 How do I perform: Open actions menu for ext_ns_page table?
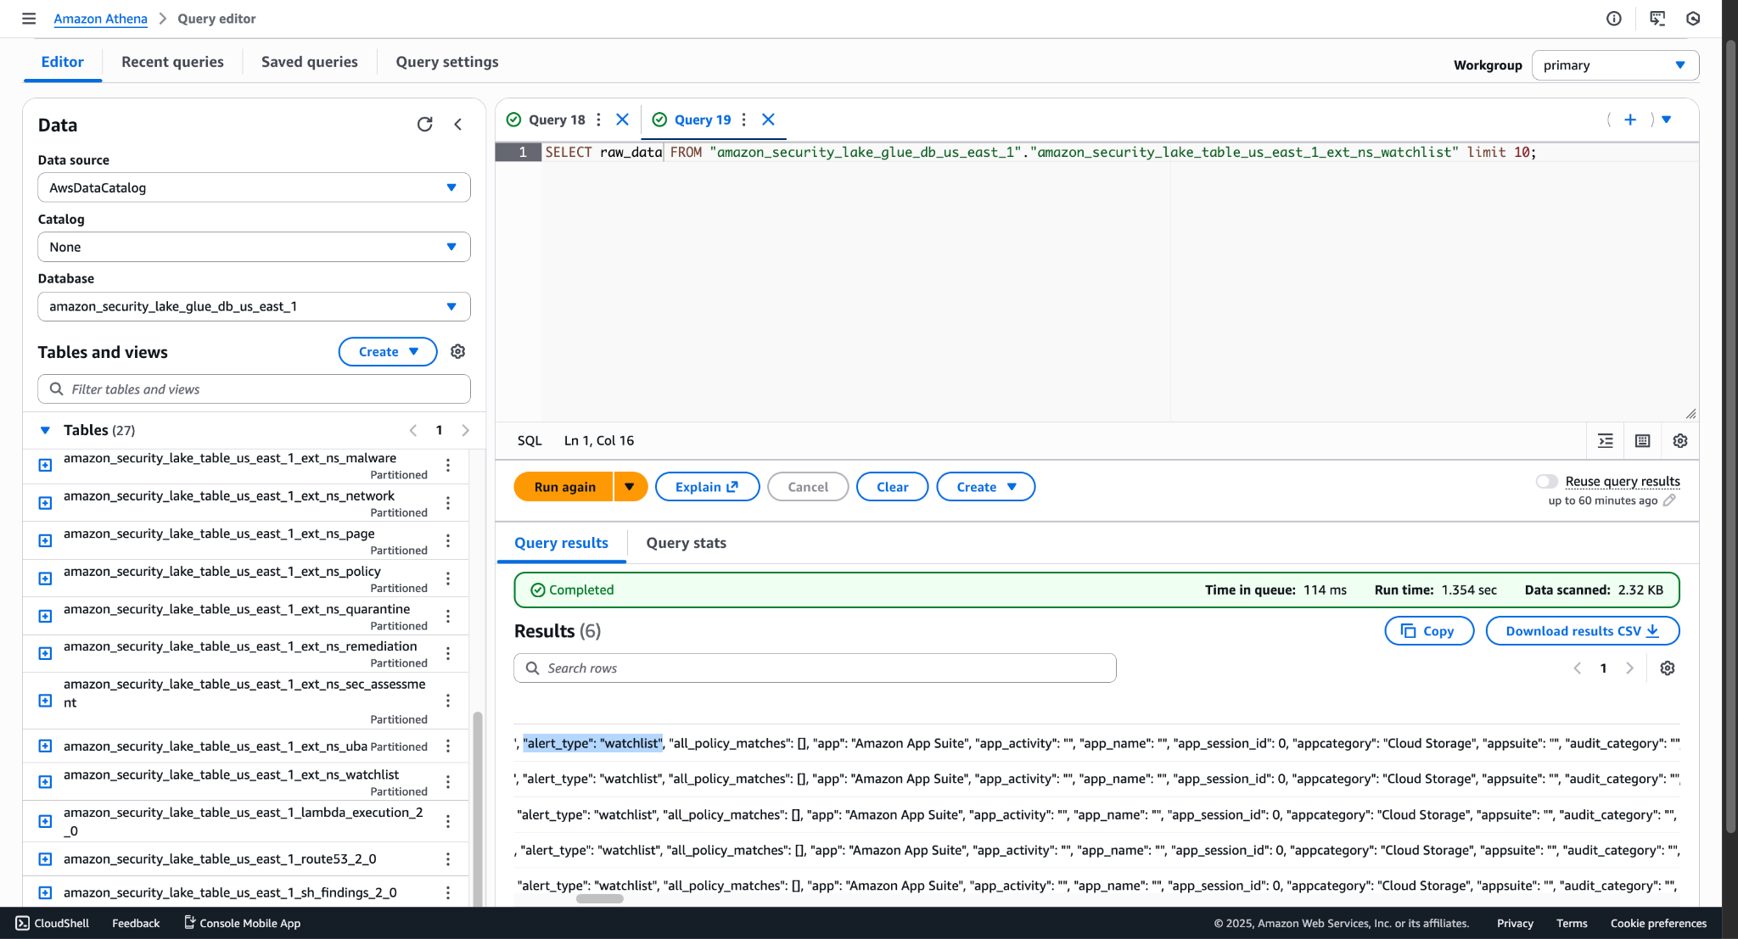pyautogui.click(x=448, y=540)
